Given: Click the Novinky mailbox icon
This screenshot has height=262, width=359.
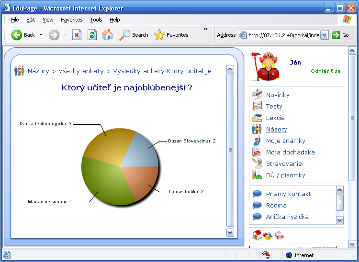Looking at the screenshot, I should click(257, 95).
